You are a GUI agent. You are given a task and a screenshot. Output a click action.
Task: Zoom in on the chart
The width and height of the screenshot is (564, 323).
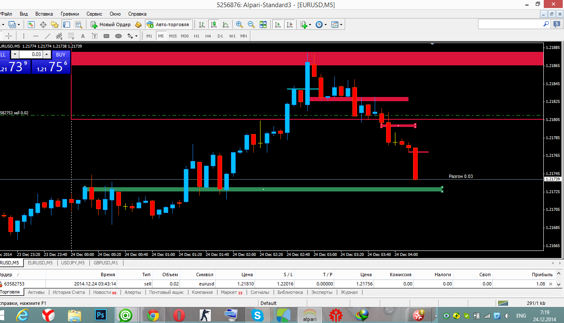pos(239,24)
